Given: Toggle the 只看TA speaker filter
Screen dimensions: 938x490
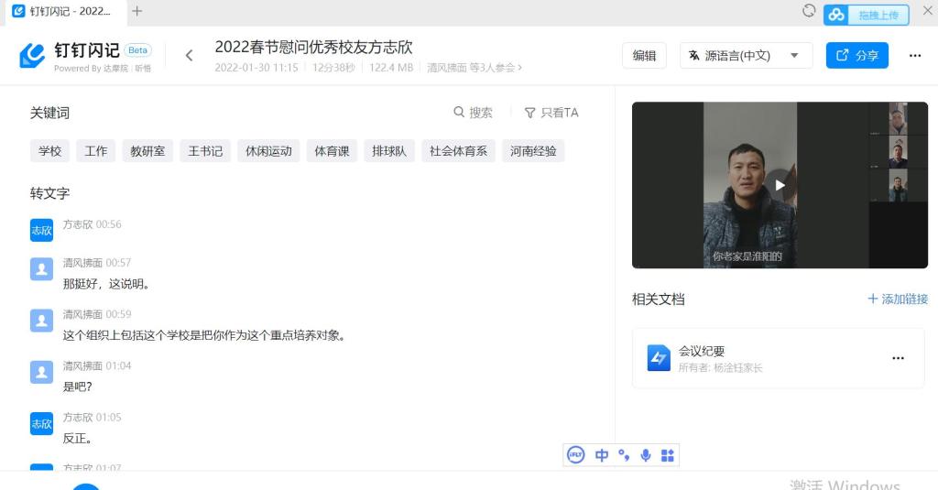Looking at the screenshot, I should click(x=551, y=113).
